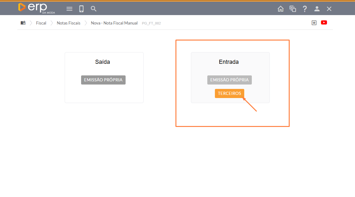Viewport: 355px width, 197px height.
Task: Select the Entrada card title
Action: pos(229,62)
